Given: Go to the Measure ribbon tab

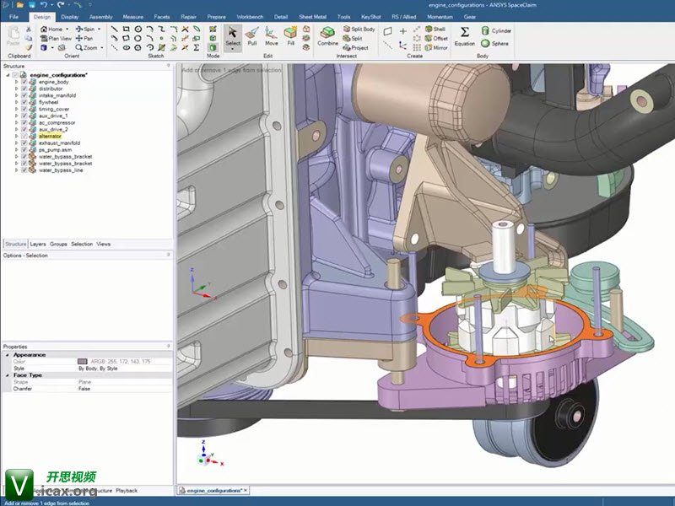Looking at the screenshot, I should pyautogui.click(x=133, y=17).
